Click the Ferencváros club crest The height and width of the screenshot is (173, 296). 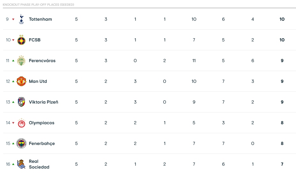click(21, 61)
